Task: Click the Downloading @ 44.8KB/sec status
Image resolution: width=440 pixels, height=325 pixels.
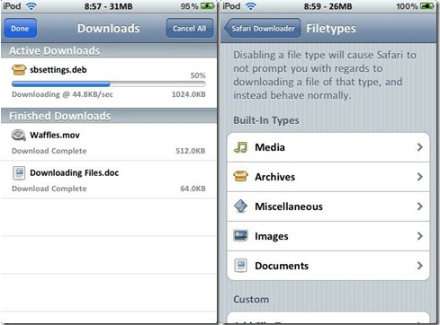Action: 62,94
